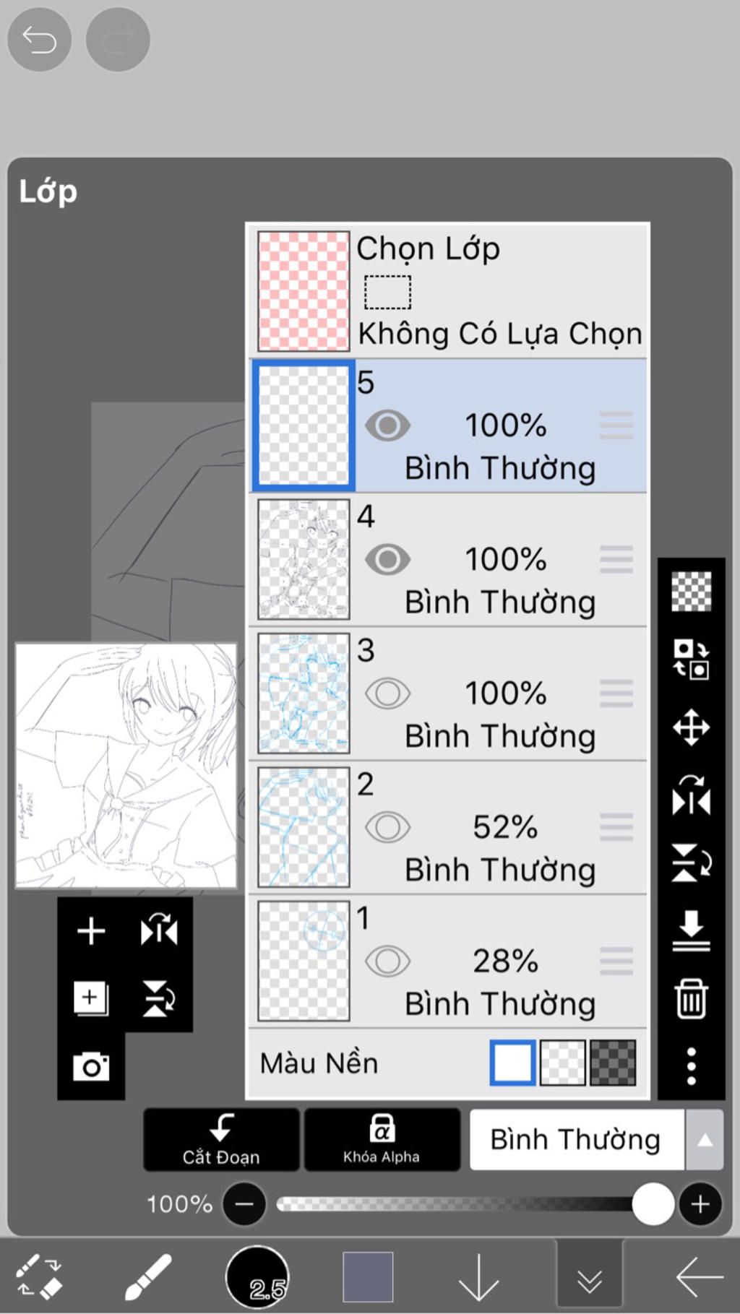740x1314 pixels.
Task: Open the Bình Thường blend mode dropdown
Action: pos(576,1140)
